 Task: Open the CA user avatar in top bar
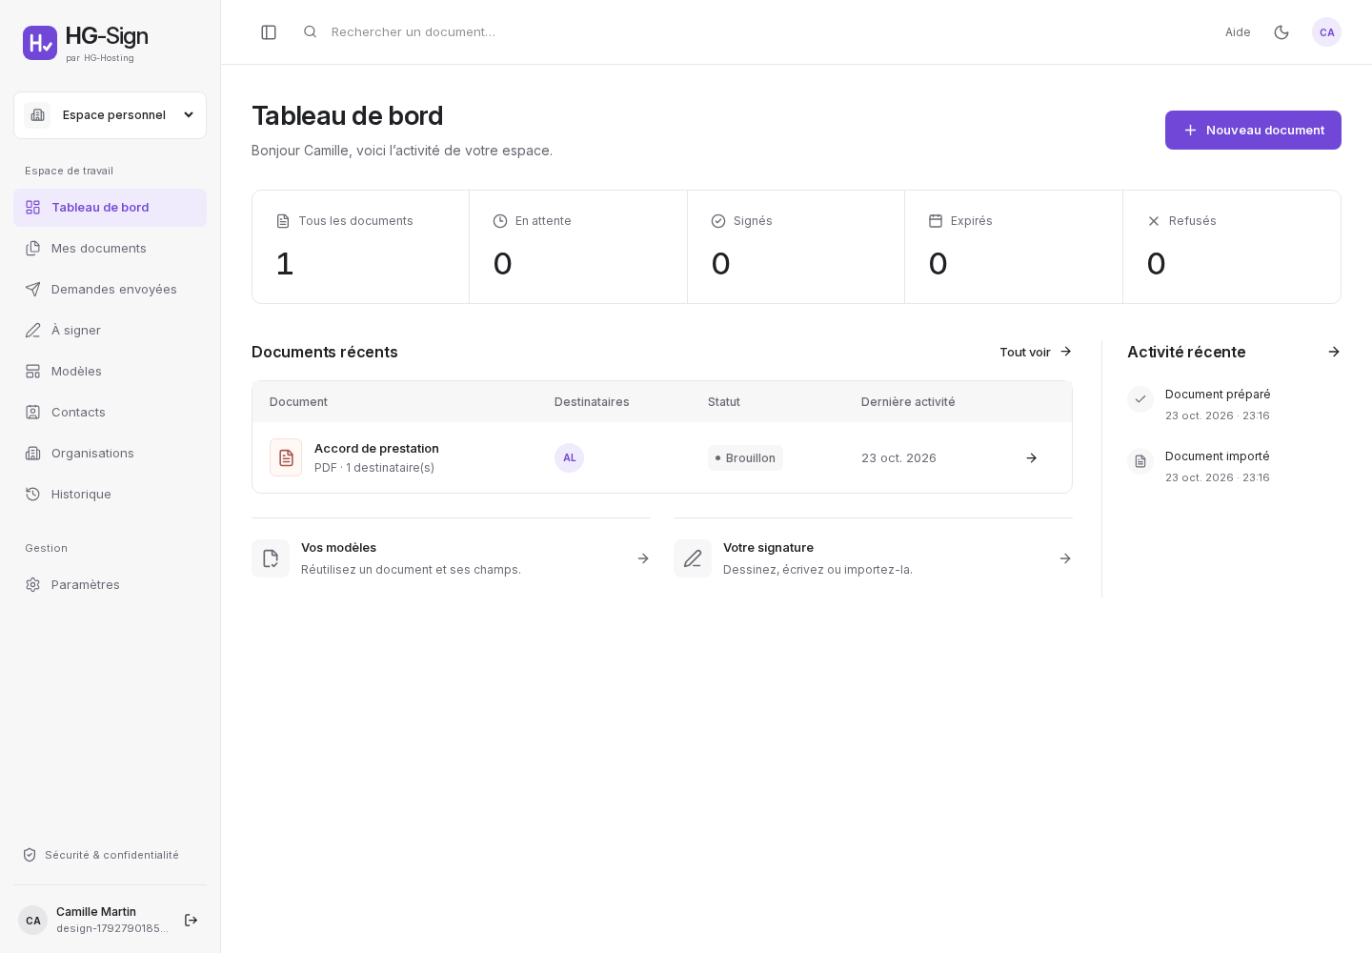click(1326, 32)
